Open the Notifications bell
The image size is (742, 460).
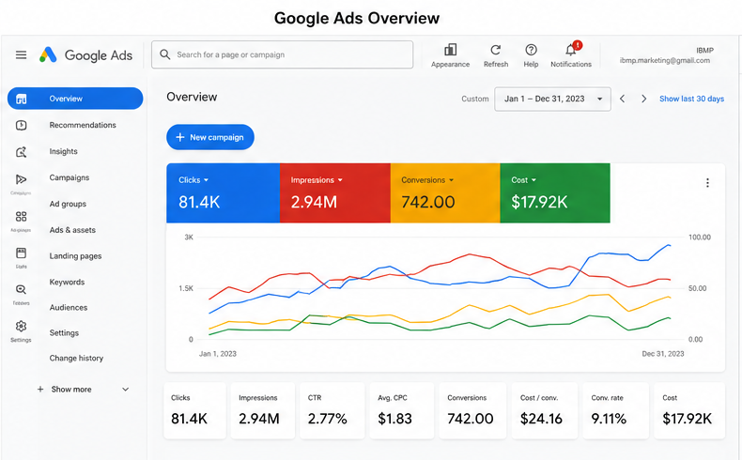click(x=571, y=50)
